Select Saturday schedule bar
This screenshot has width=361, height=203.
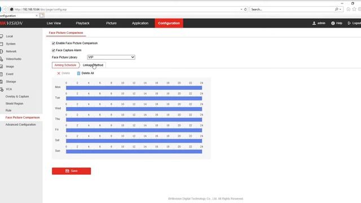click(x=134, y=140)
